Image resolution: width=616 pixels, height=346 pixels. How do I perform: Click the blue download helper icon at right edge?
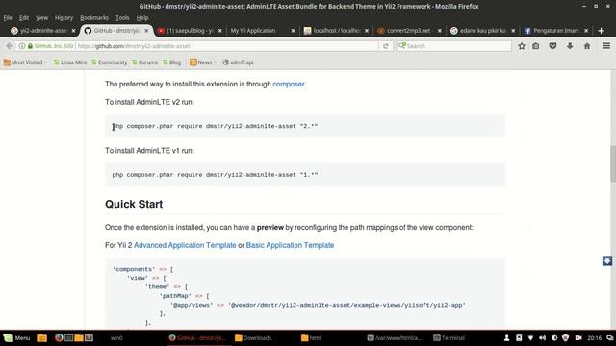(x=607, y=260)
